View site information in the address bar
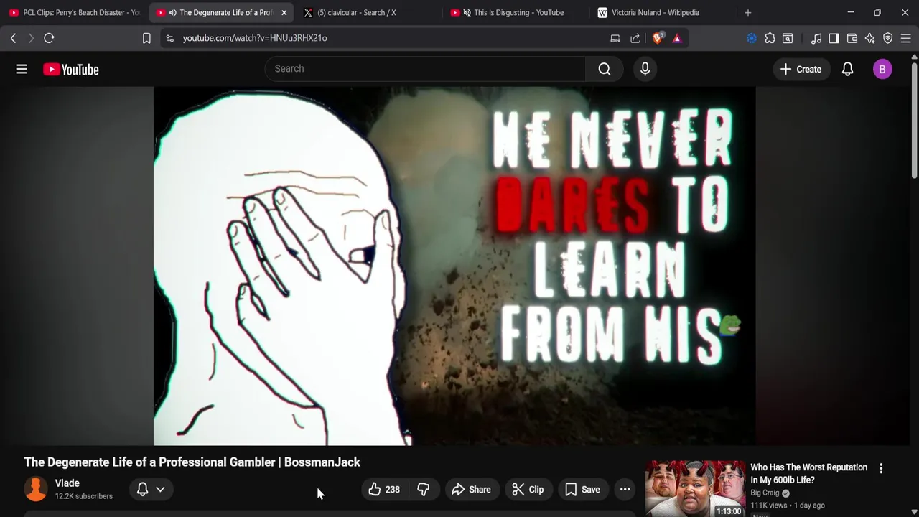 click(x=169, y=38)
